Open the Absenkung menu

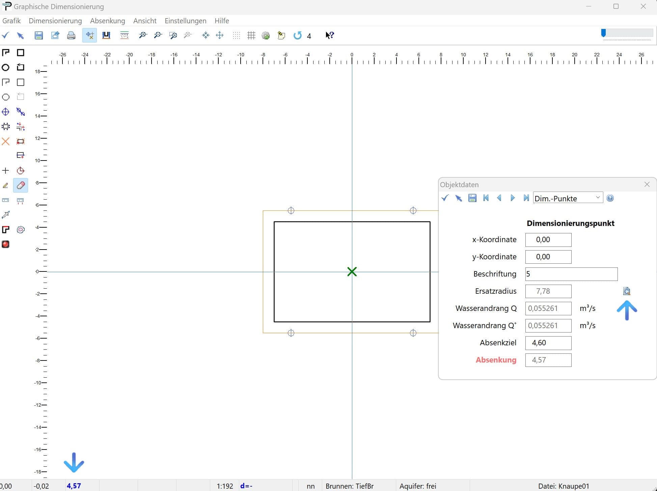pos(107,21)
